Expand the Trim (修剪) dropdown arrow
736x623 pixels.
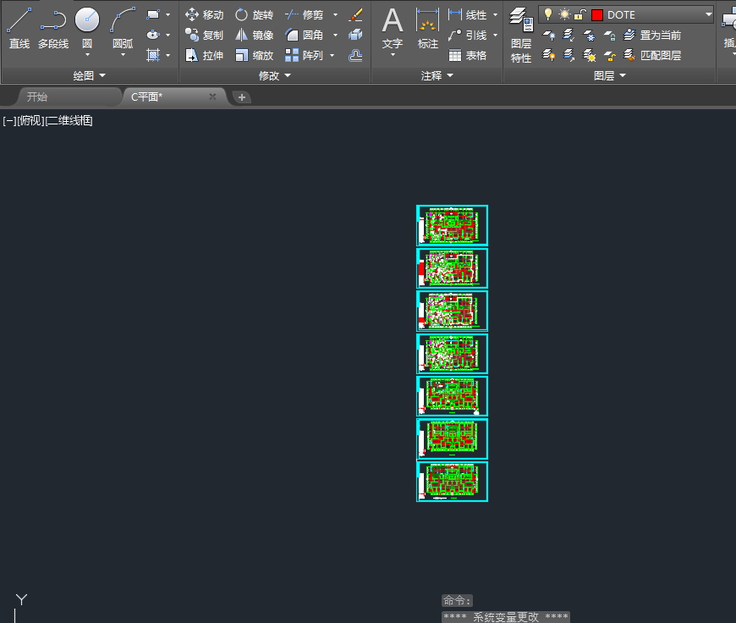coord(335,14)
